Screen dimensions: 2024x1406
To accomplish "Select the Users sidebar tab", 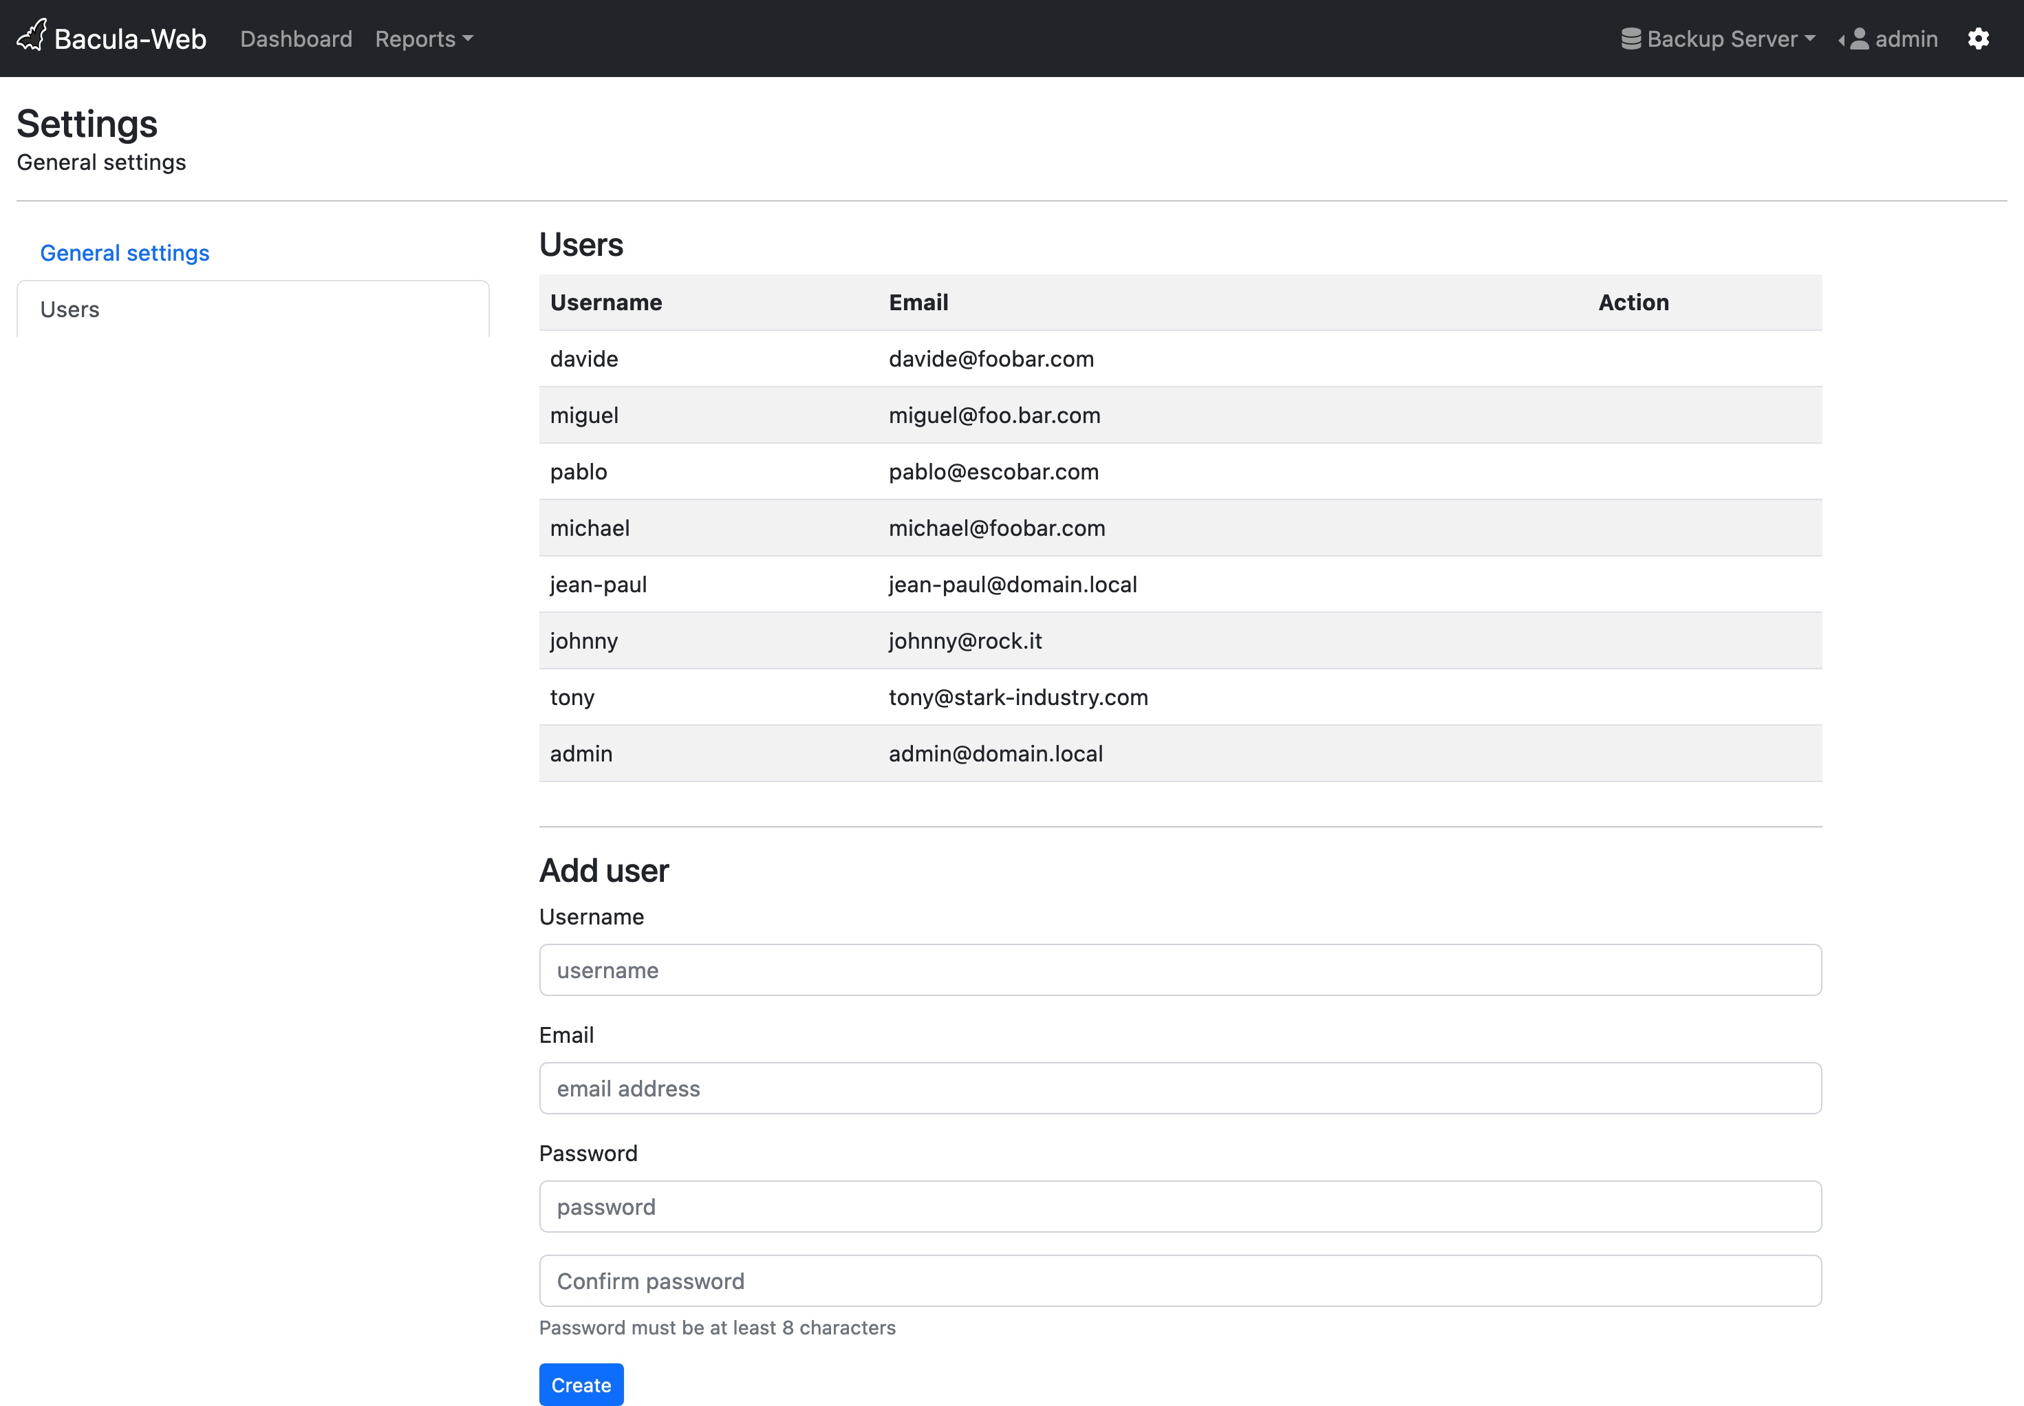I will coord(253,310).
